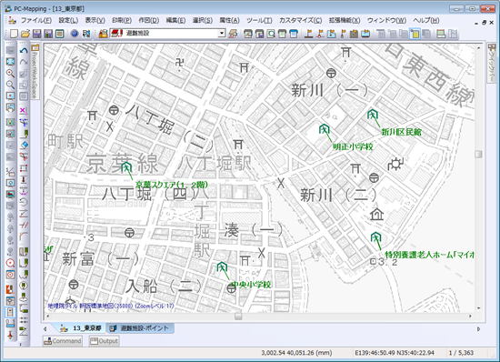Open the ヘルプ(H) menu
This screenshot has width=500, height=362.
coord(426,20)
